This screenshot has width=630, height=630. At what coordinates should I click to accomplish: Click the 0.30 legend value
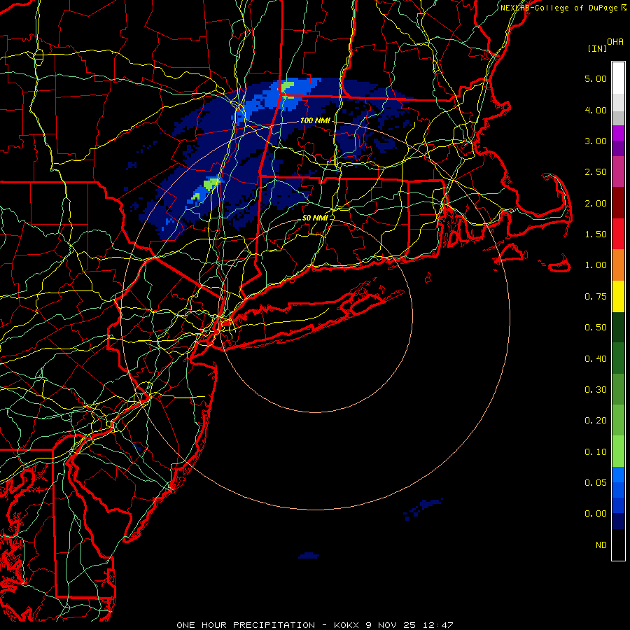click(596, 390)
